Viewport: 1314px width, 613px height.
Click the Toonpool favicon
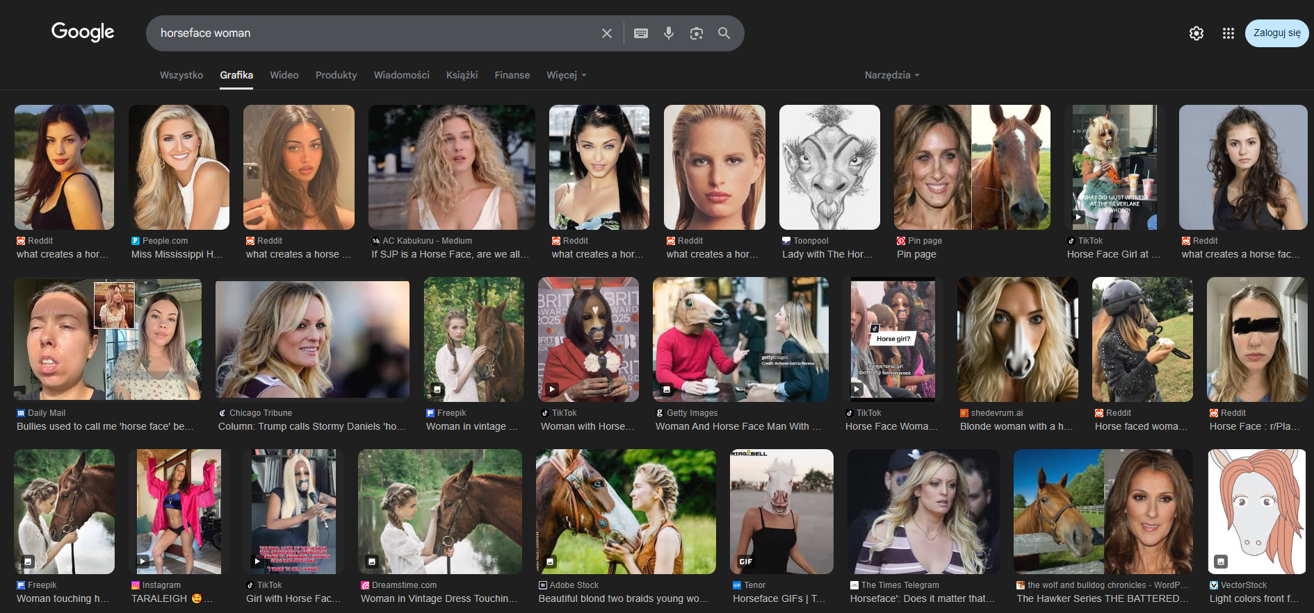click(x=786, y=241)
